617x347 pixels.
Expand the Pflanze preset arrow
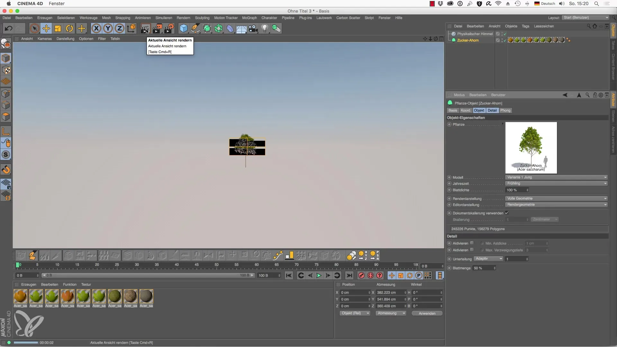(x=503, y=124)
